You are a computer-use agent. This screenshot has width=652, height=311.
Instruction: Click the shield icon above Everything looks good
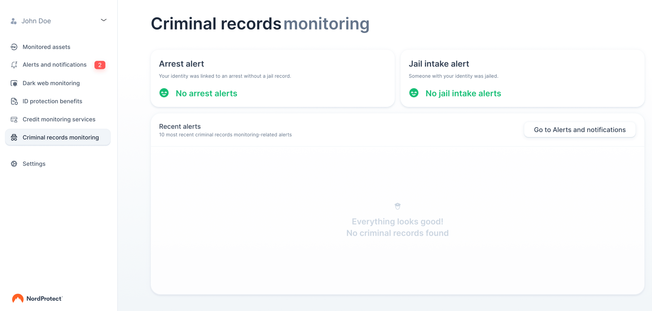point(398,206)
